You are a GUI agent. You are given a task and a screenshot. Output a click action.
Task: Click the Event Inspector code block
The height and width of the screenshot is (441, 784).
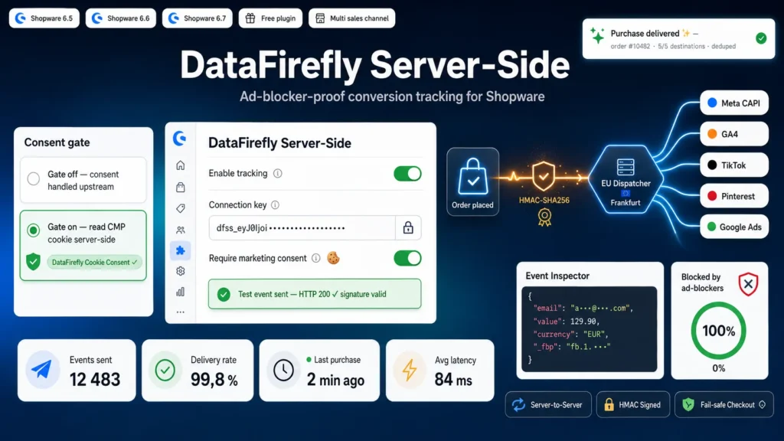click(589, 329)
